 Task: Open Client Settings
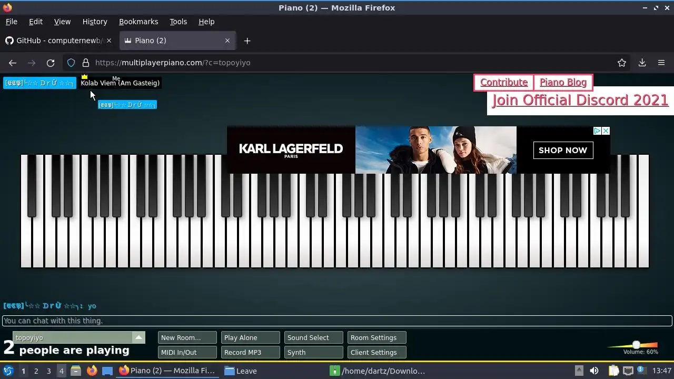(x=376, y=352)
